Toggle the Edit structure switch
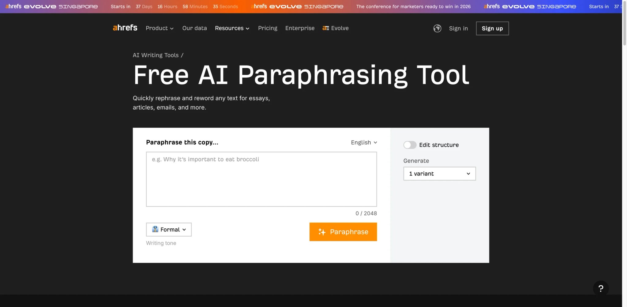Viewport: 627px width, 307px height. pos(410,145)
